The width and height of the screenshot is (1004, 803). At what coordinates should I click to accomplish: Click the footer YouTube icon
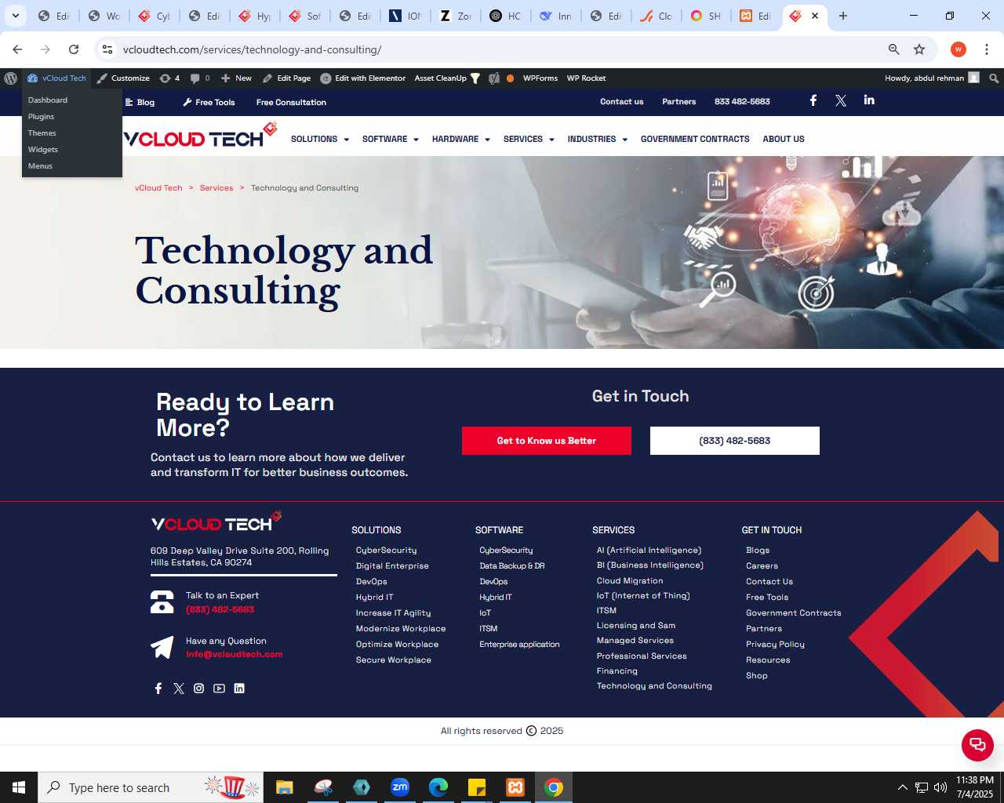[220, 689]
